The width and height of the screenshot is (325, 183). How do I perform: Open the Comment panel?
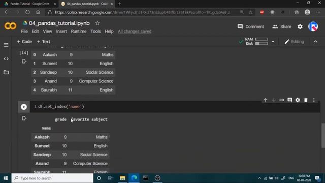point(250,26)
